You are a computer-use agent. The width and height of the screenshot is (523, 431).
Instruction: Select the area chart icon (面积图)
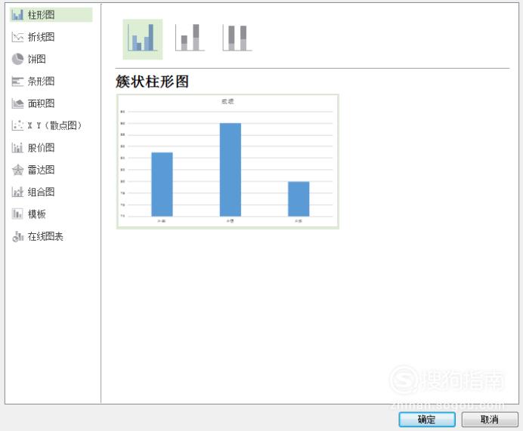[17, 103]
